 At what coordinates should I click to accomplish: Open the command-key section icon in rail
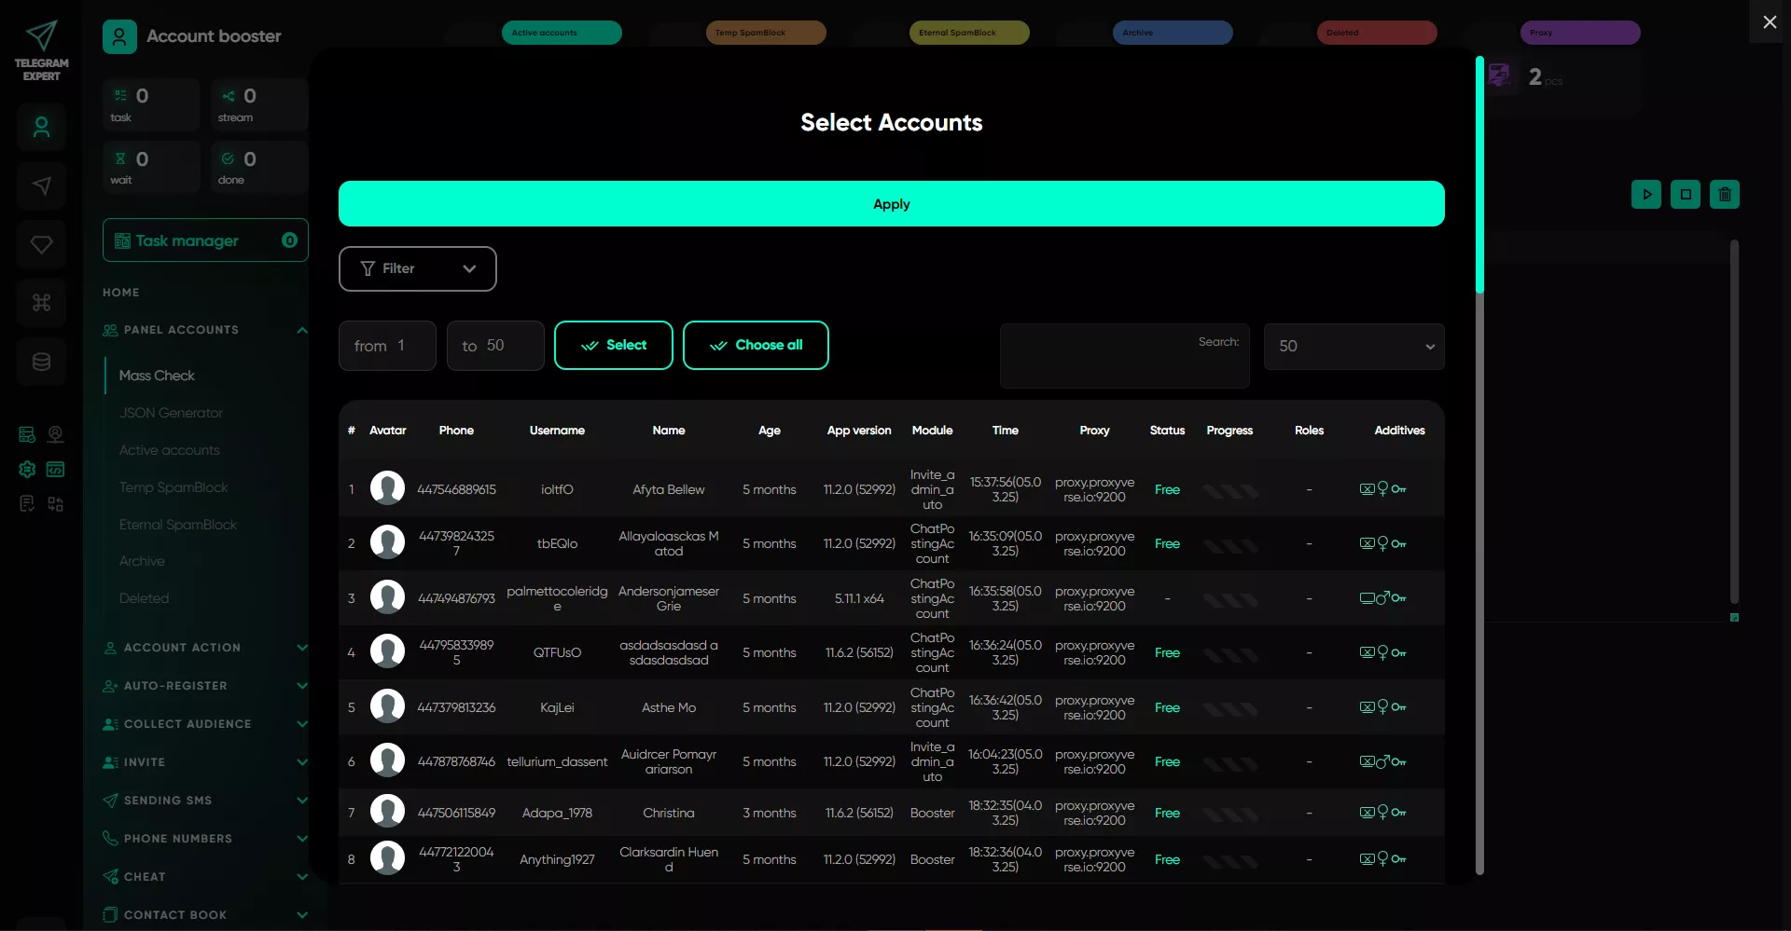(41, 303)
